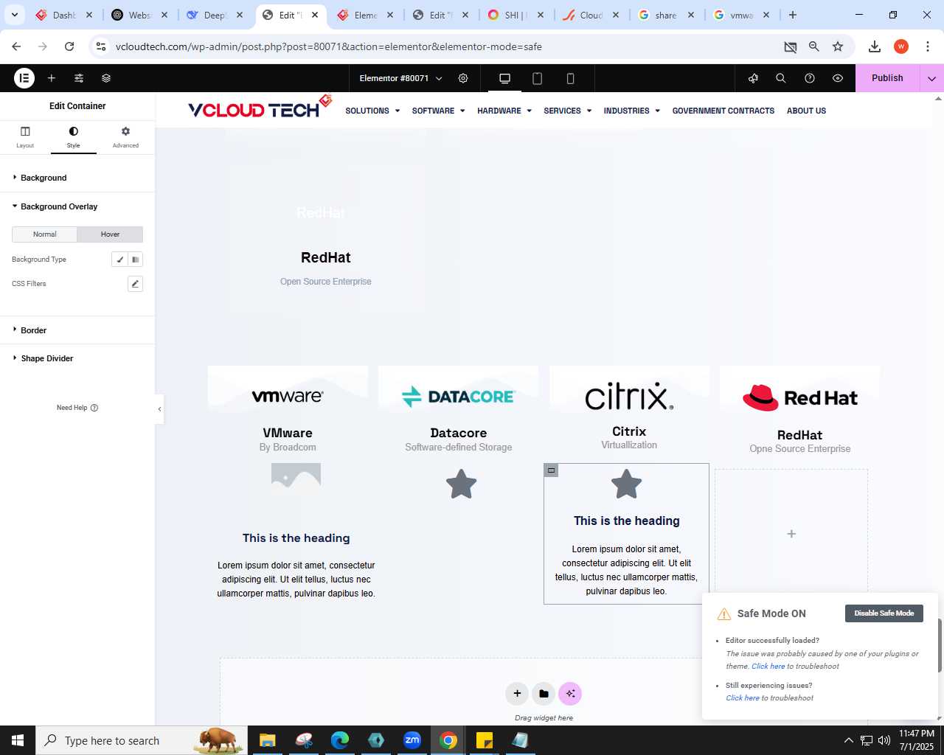
Task: Click Need Help link
Action: [77, 408]
